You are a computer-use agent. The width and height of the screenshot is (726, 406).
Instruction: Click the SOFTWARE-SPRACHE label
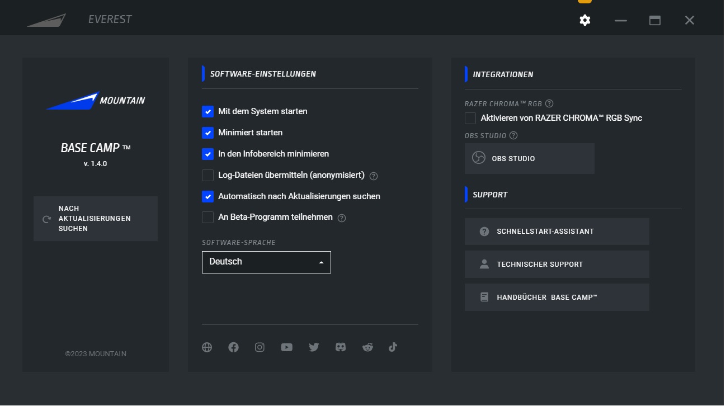point(239,243)
